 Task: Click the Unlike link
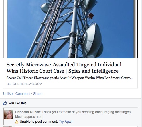pyautogui.click(x=8, y=94)
